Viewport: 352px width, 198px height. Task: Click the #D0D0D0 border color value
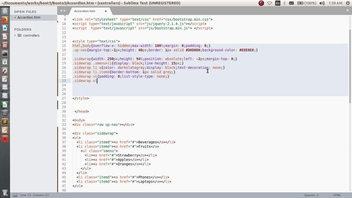193,50
